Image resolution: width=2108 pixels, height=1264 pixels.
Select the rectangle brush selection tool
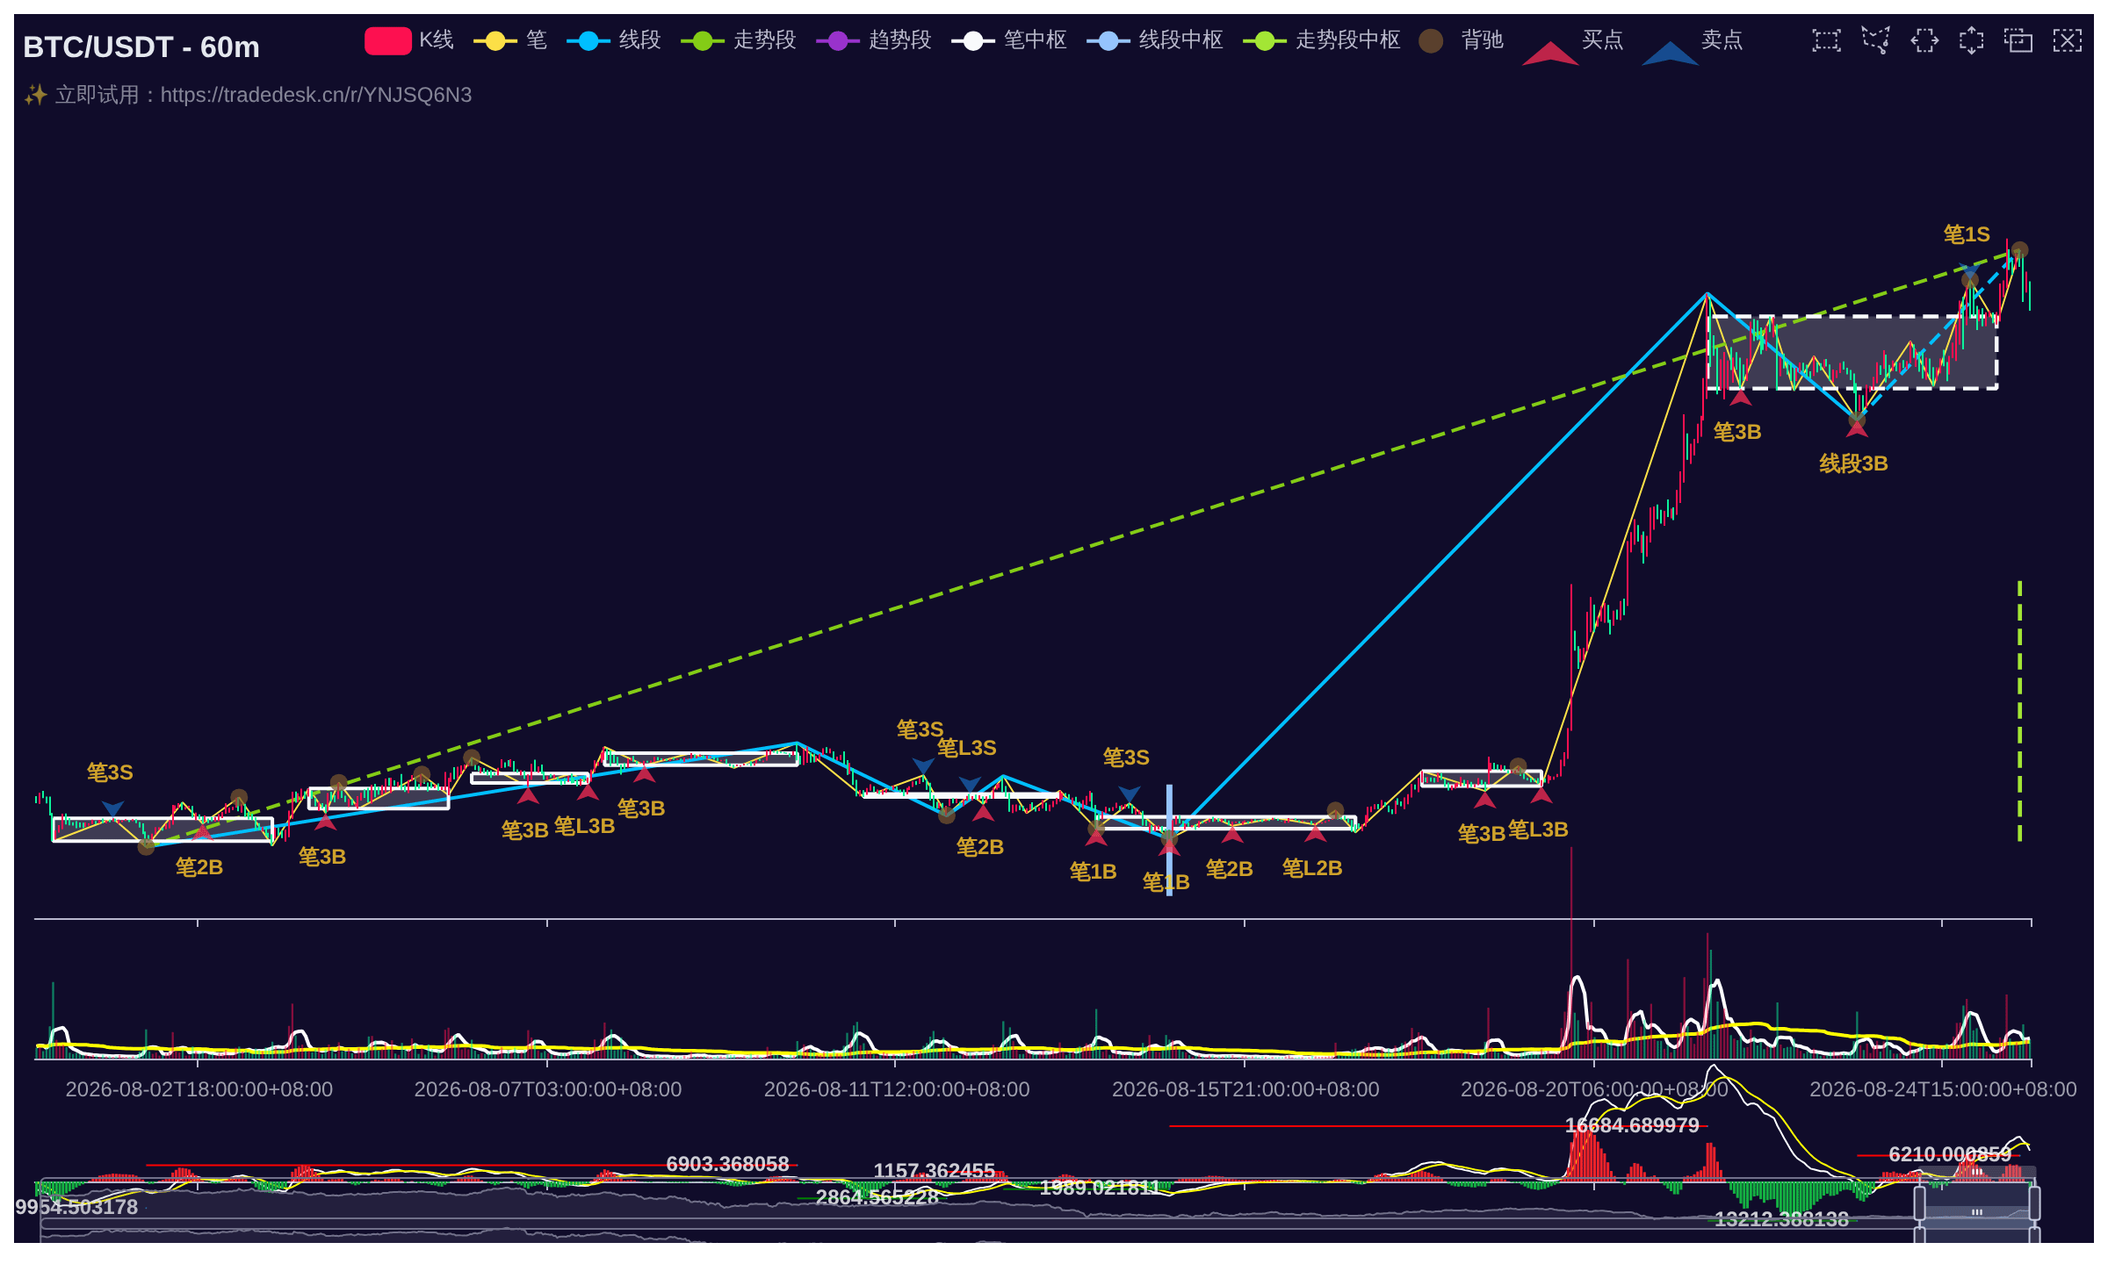click(x=1827, y=40)
